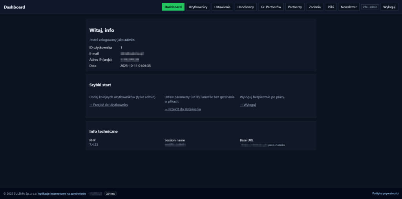Switch to the Handlowcy page
The height and width of the screenshot is (199, 402).
(246, 7)
